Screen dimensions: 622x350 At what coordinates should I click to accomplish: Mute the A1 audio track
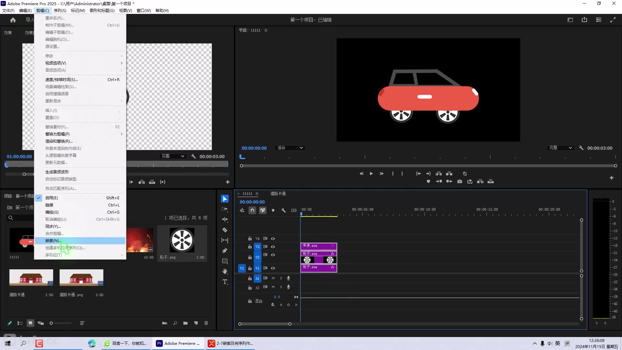(273, 278)
